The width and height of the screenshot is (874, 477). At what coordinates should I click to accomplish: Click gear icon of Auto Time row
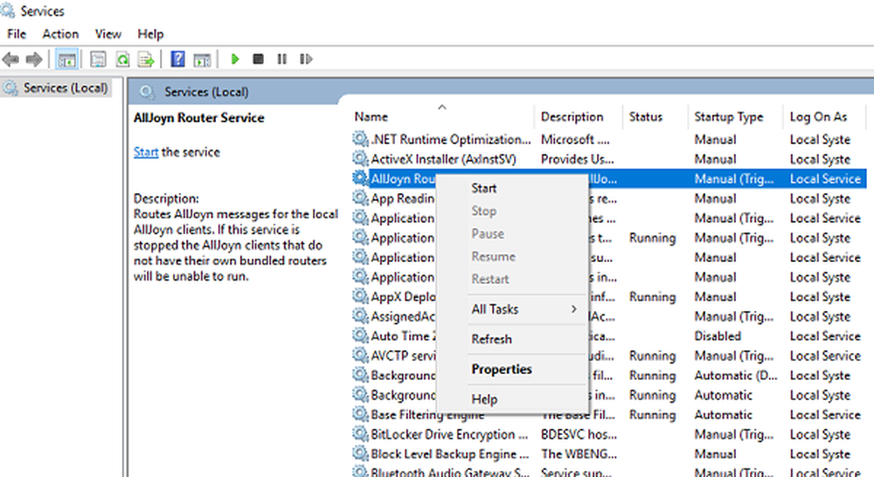[361, 335]
